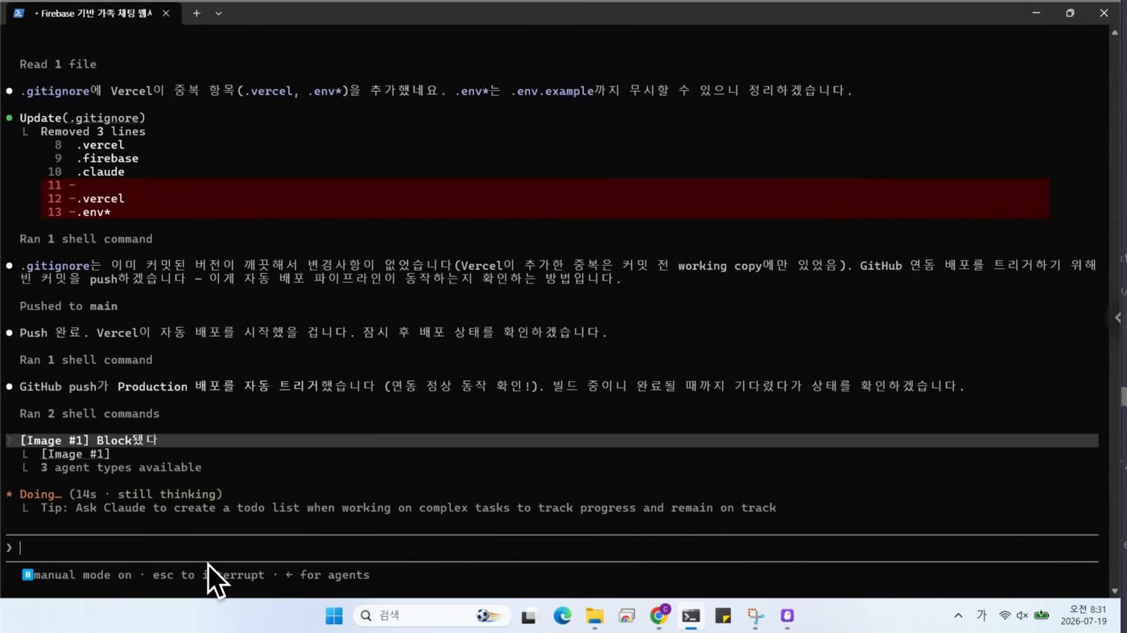1127x633 pixels.
Task: Open File Explorer from the taskbar
Action: [x=594, y=616]
